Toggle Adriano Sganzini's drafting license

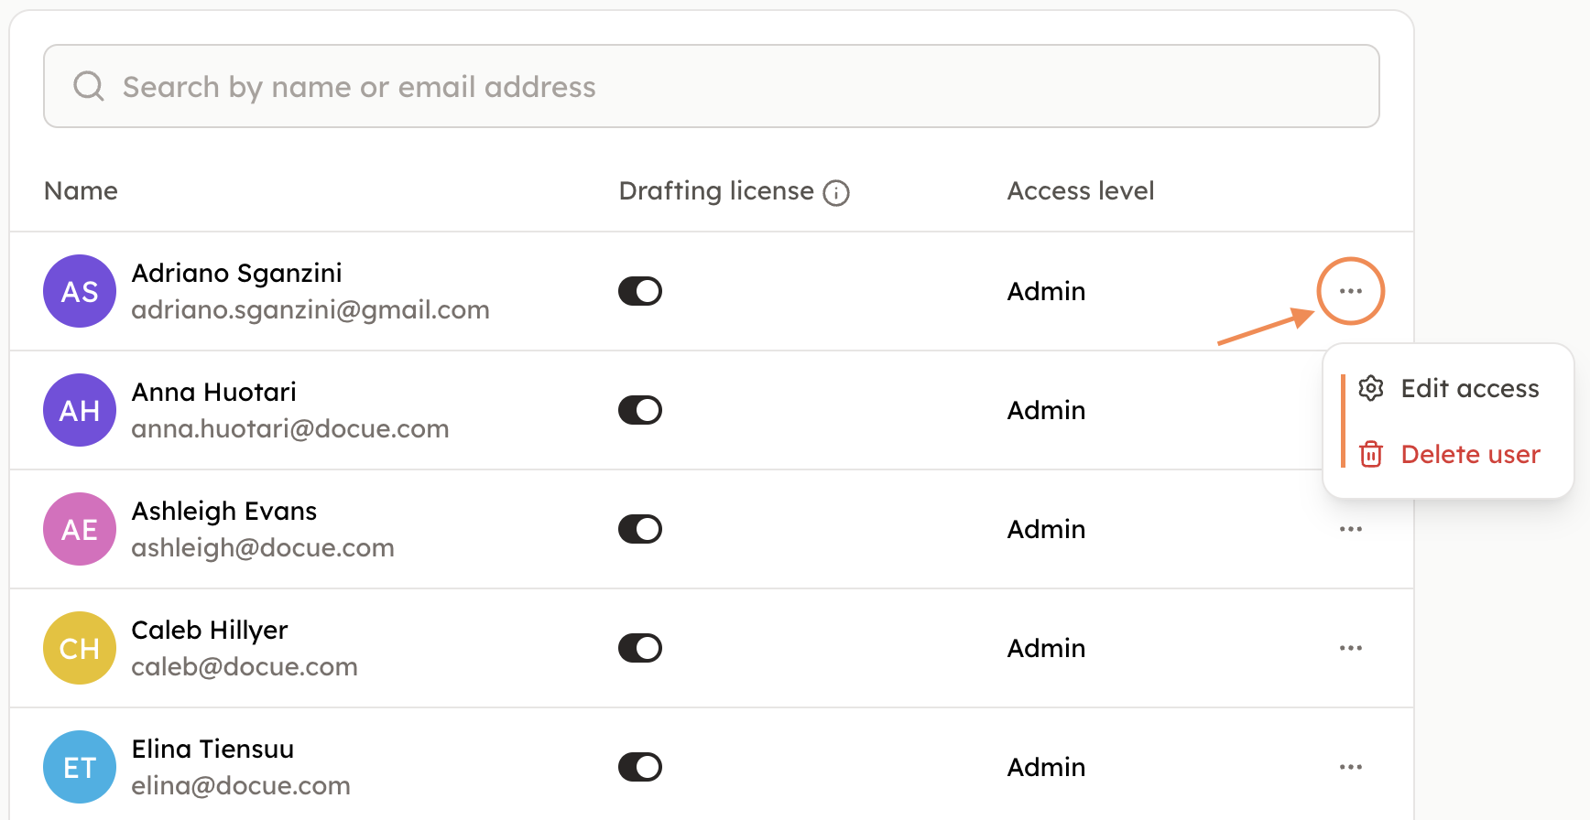pos(640,291)
